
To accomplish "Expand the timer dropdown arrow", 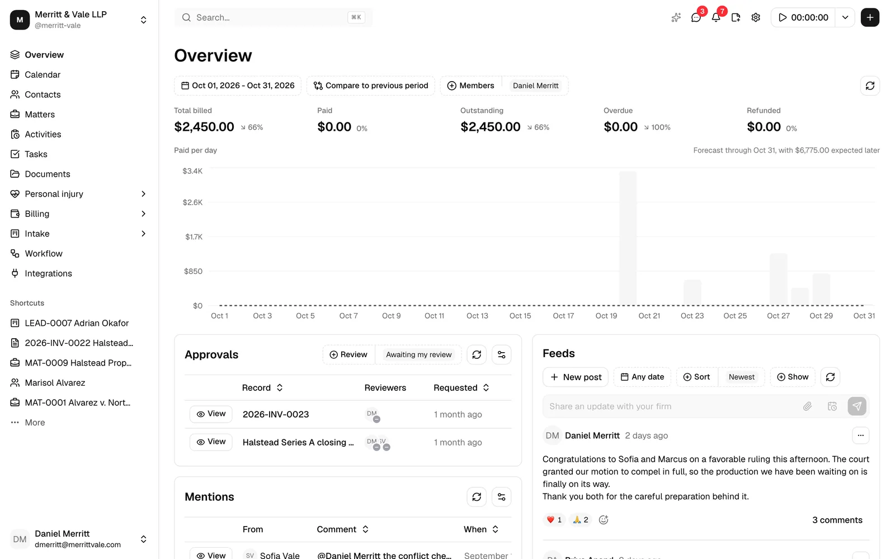I will click(845, 17).
